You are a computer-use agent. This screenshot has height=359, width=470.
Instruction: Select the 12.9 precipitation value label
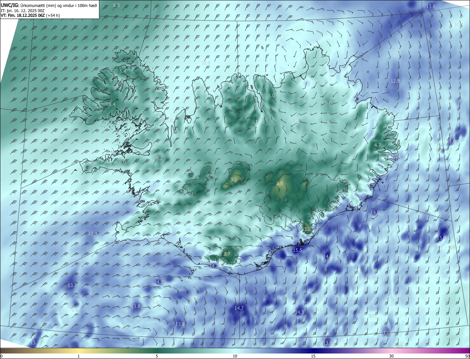395,81
